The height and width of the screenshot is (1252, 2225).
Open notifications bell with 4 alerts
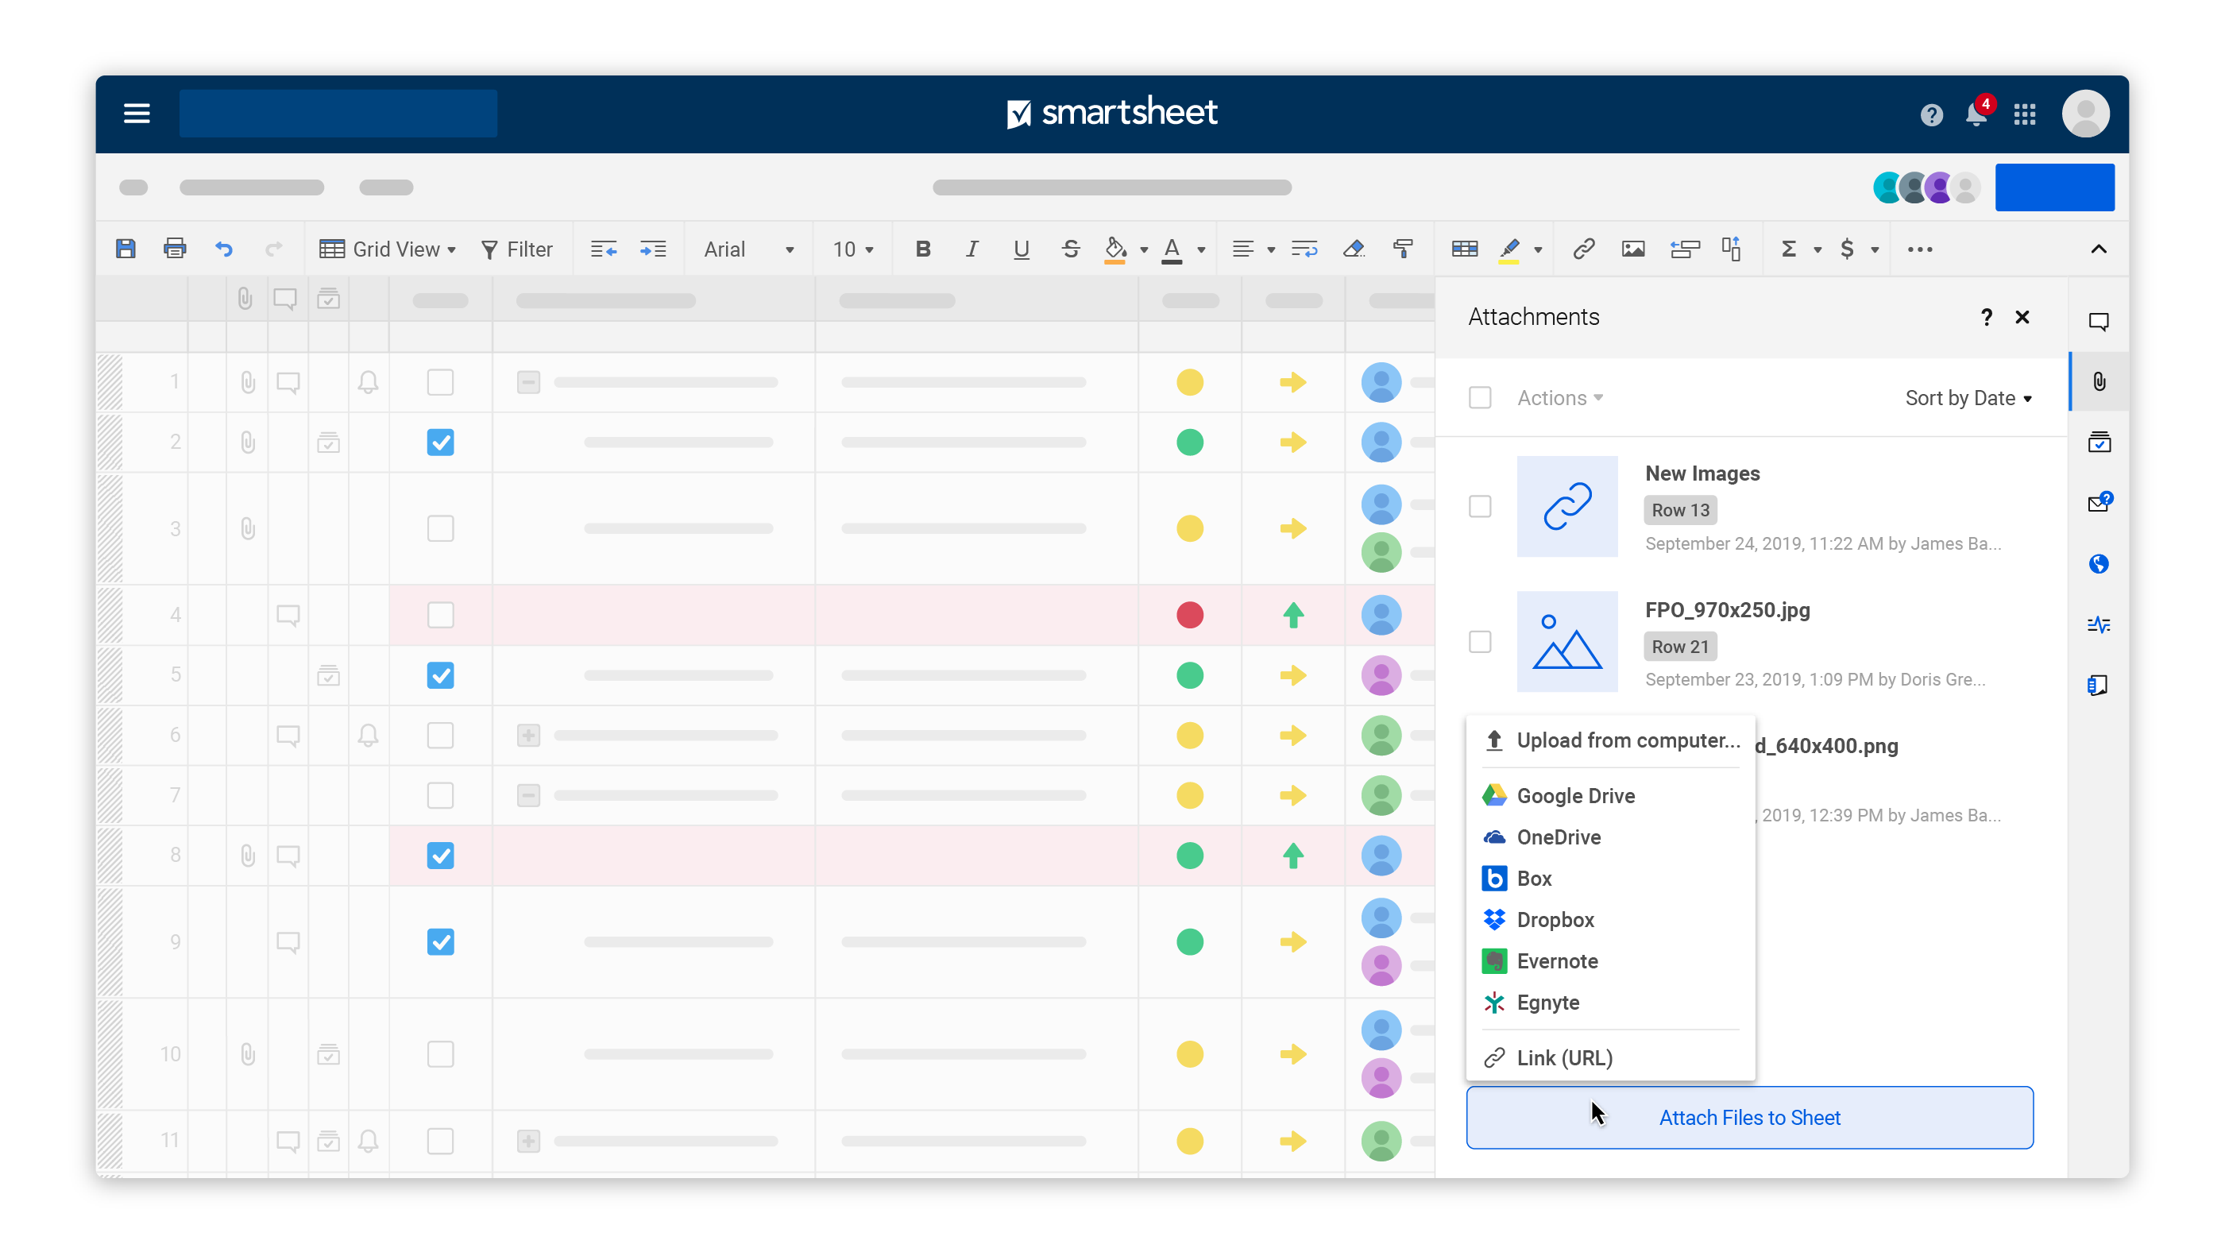click(1976, 113)
